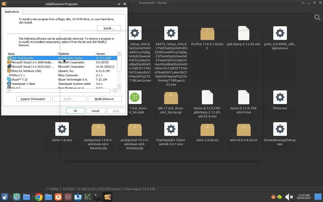323x202 pixels.
Task: Launch the terminal from the taskbar
Action: tap(97, 197)
